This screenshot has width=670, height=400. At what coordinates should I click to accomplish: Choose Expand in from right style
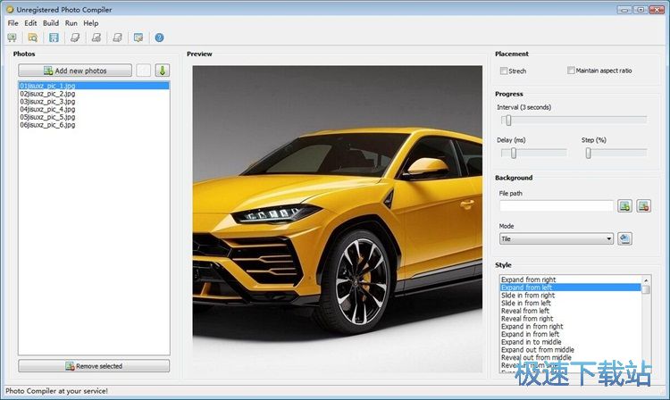tap(571, 326)
